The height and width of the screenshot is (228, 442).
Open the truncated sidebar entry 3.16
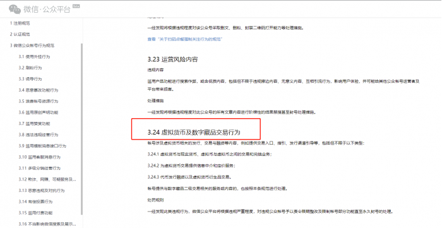point(47,224)
